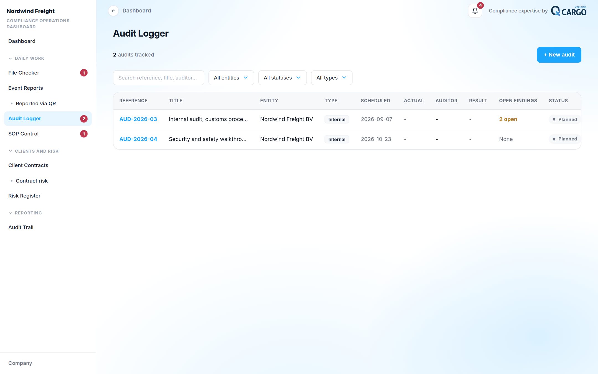Click the Reference column header
This screenshot has width=598, height=374.
click(133, 101)
